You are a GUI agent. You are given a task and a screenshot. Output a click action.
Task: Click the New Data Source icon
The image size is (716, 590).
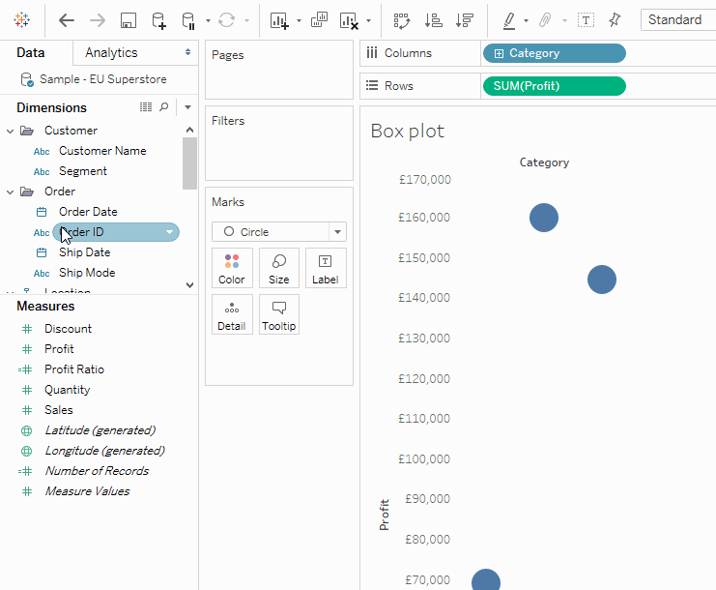[x=158, y=20]
